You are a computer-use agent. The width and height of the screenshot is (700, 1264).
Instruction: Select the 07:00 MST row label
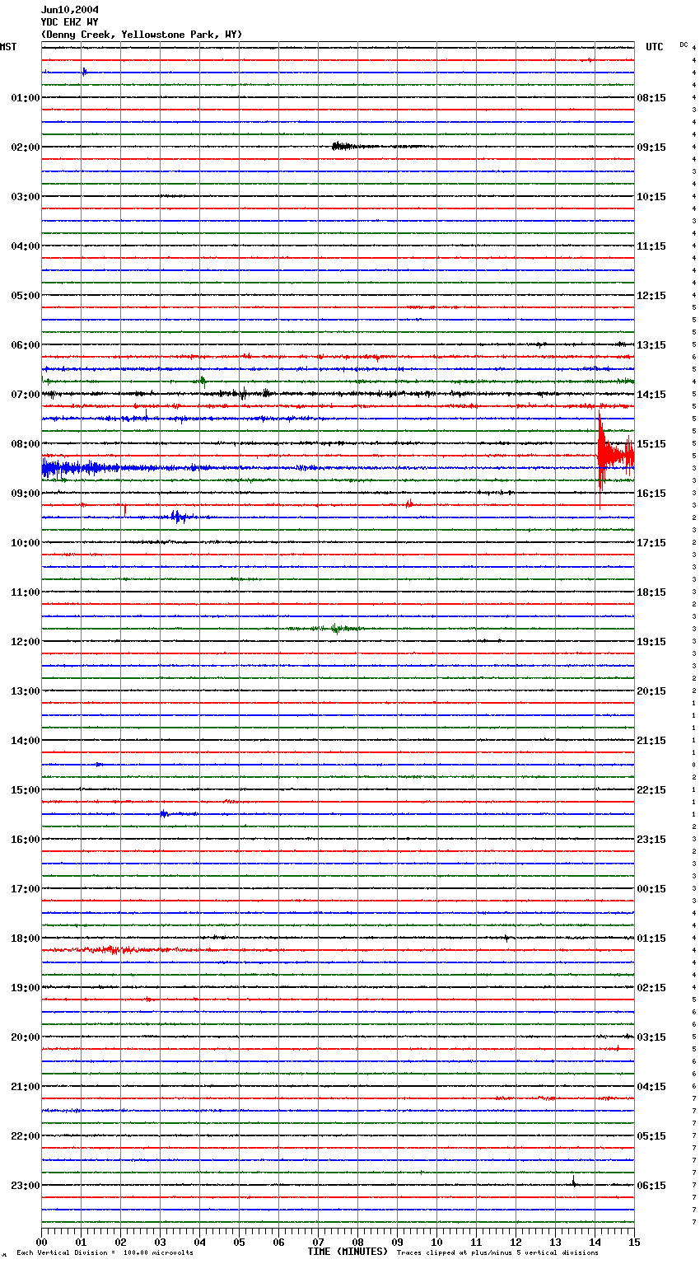click(x=26, y=395)
